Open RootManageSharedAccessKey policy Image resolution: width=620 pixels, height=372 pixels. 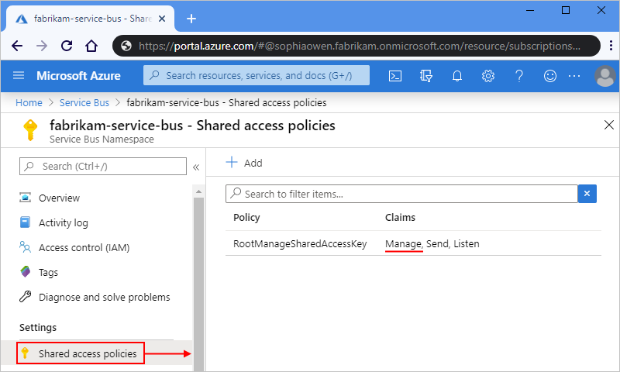[x=300, y=243]
